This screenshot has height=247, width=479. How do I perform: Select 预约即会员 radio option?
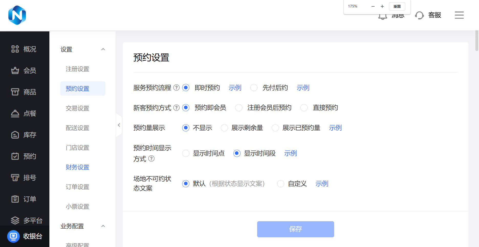coord(186,108)
